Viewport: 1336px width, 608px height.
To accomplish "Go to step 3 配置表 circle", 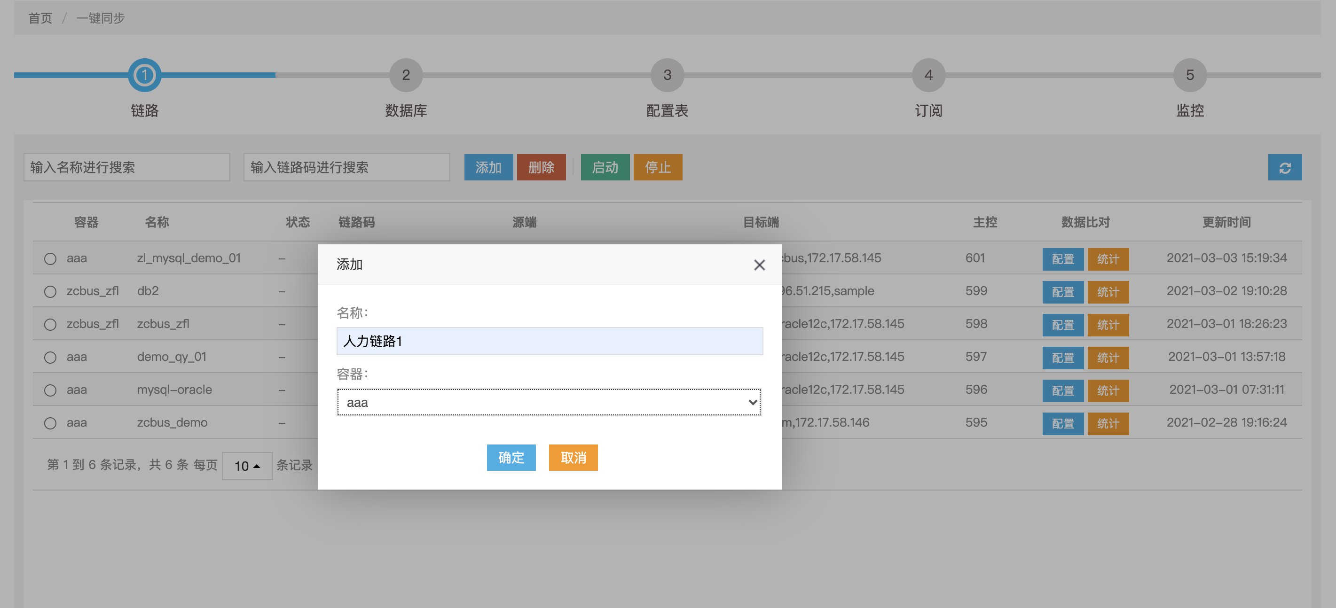I will pos(667,75).
